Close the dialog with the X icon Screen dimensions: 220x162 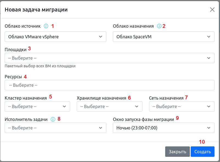coord(212,10)
